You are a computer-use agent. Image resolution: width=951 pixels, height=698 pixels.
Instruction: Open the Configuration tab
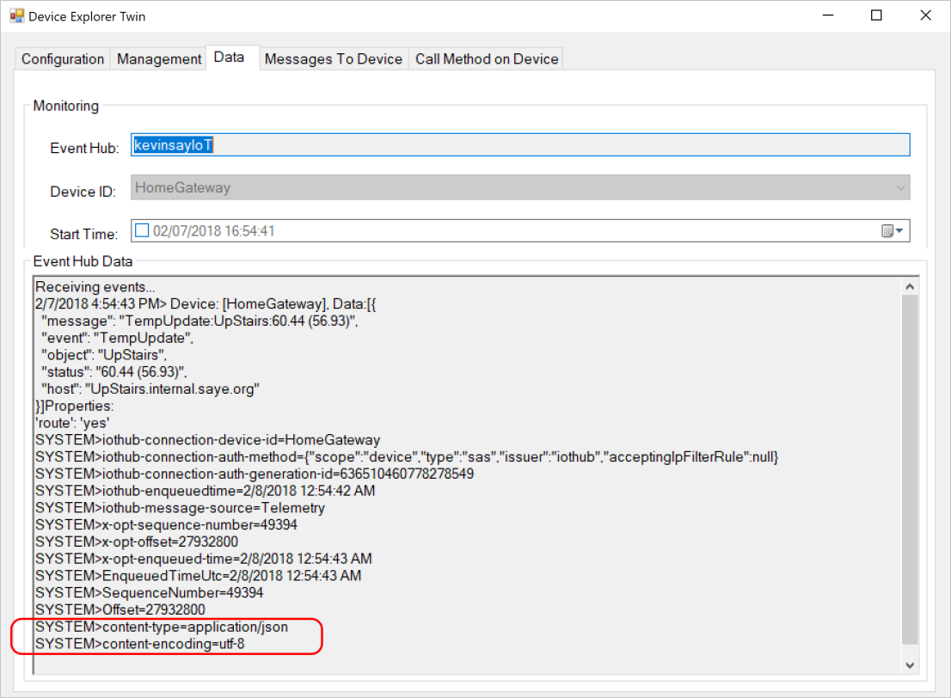pyautogui.click(x=63, y=58)
